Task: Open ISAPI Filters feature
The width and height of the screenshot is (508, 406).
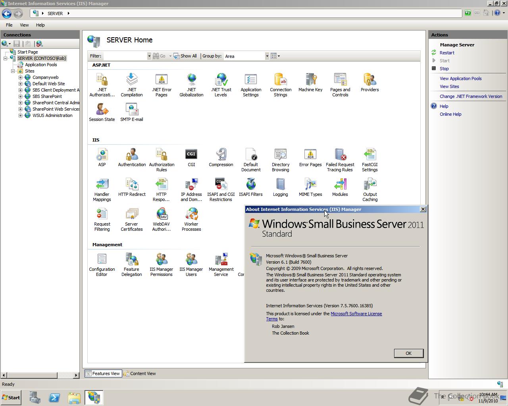Action: [x=251, y=187]
